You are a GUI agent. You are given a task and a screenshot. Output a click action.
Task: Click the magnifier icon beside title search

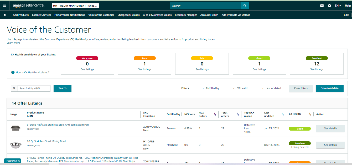pos(14,88)
